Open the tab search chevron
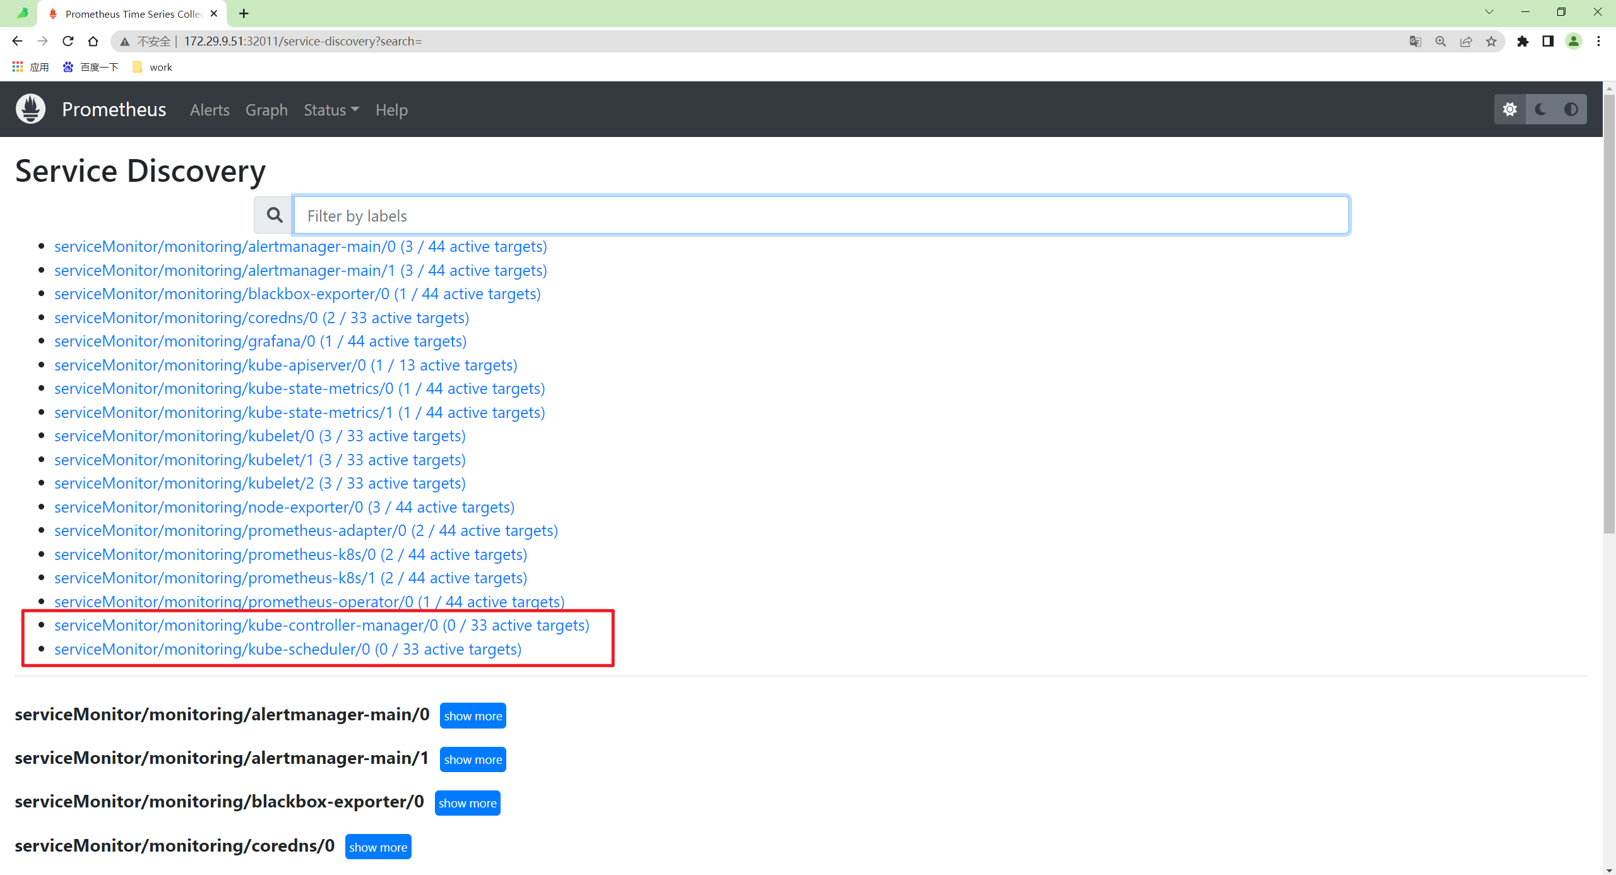The width and height of the screenshot is (1616, 875). pos(1489,12)
